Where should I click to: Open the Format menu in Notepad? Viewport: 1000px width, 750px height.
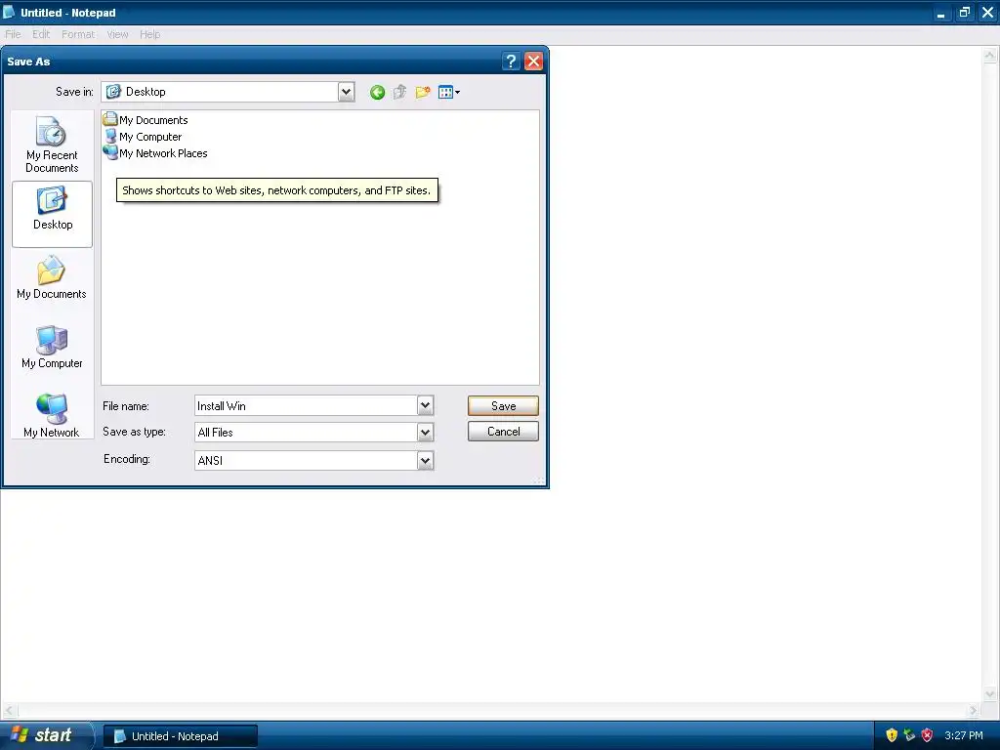(x=78, y=34)
